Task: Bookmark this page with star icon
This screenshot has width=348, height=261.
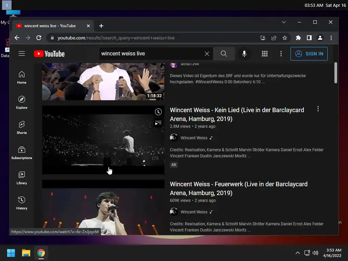Action: 285,38
